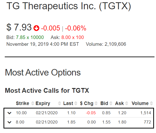Viewport: 156px width, 133px height.
Task: Click the Strike column sort arrows
Action: coord(33,103)
